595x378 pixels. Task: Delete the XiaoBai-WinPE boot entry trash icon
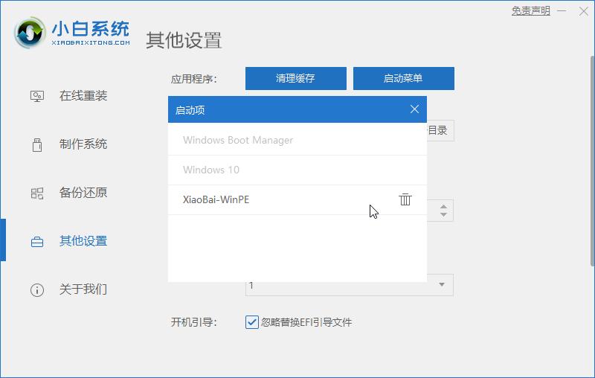pos(405,199)
